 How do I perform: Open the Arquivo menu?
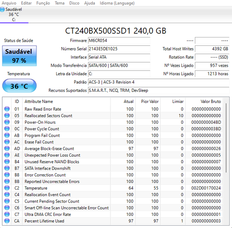9,3
